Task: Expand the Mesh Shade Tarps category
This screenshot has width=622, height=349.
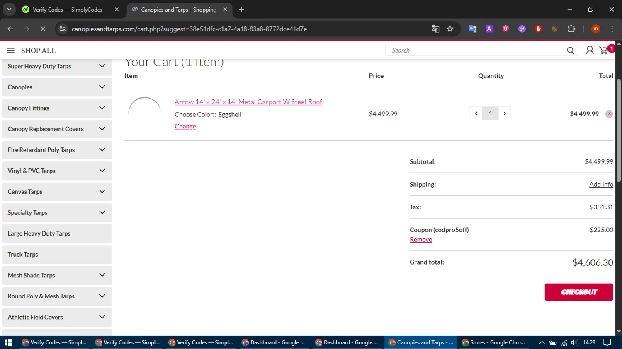Action: 102,275
